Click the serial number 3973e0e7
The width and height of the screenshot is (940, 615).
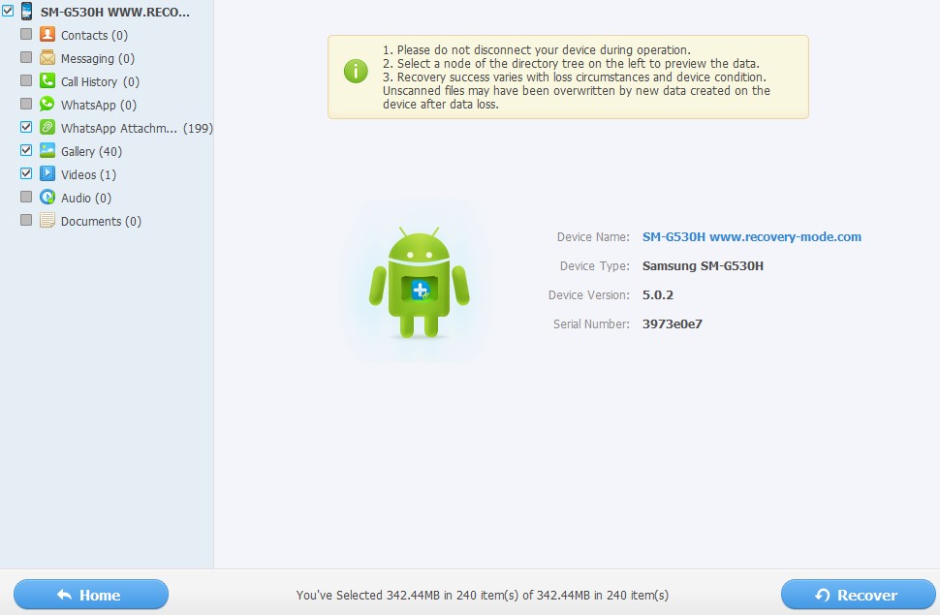pos(672,324)
